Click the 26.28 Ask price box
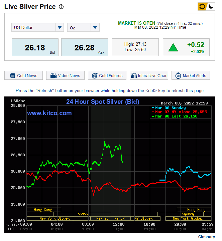The image size is (222, 241). pyautogui.click(x=85, y=47)
